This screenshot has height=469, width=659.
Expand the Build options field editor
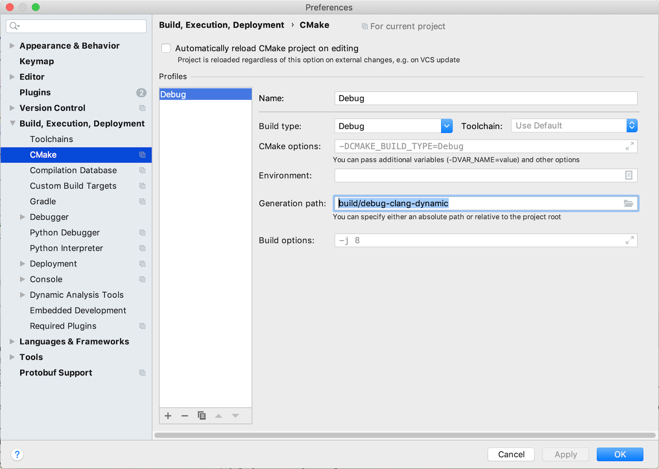pyautogui.click(x=630, y=240)
